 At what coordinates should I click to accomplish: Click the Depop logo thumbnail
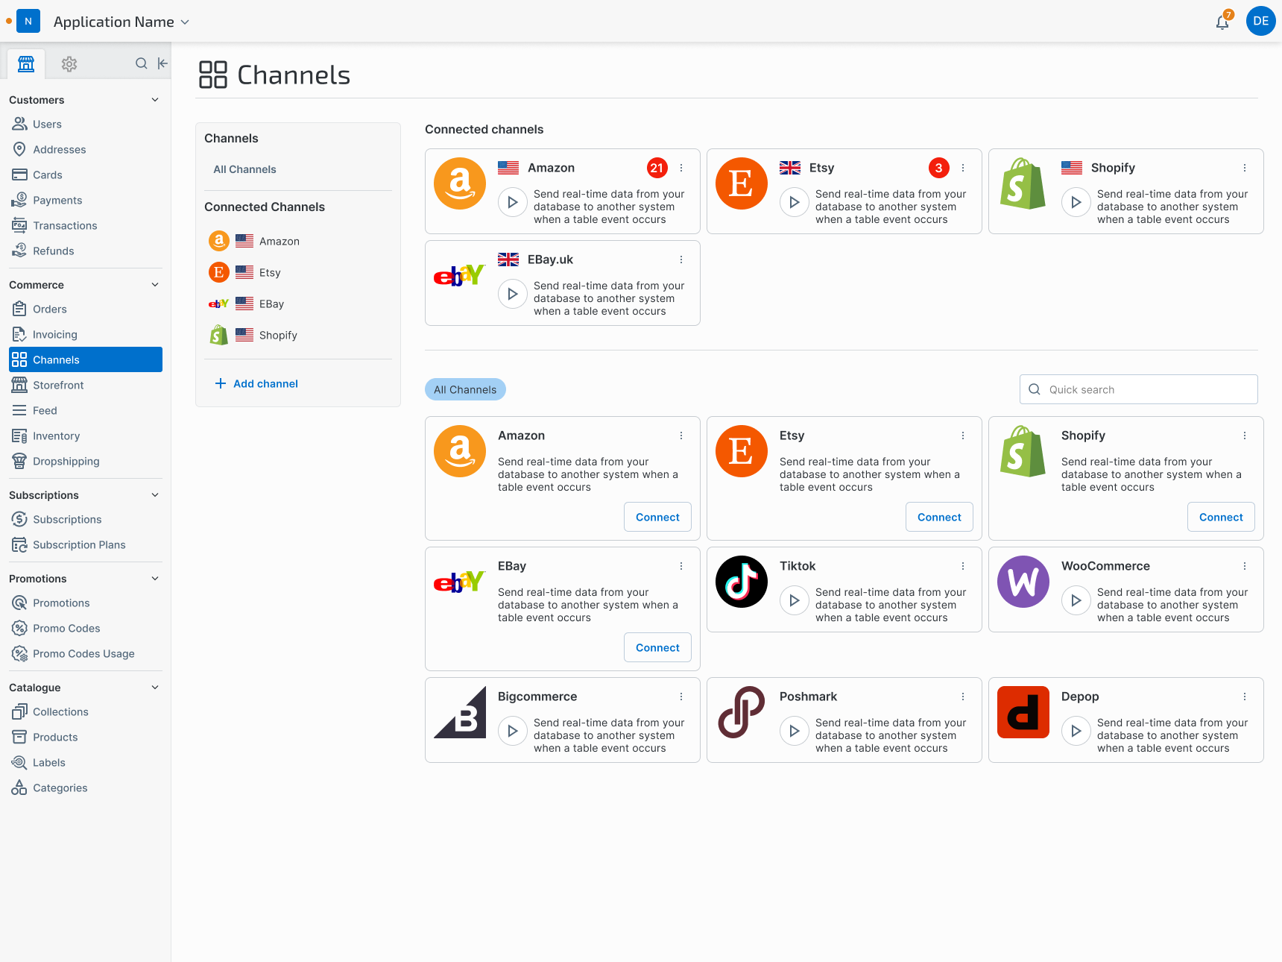[1023, 712]
